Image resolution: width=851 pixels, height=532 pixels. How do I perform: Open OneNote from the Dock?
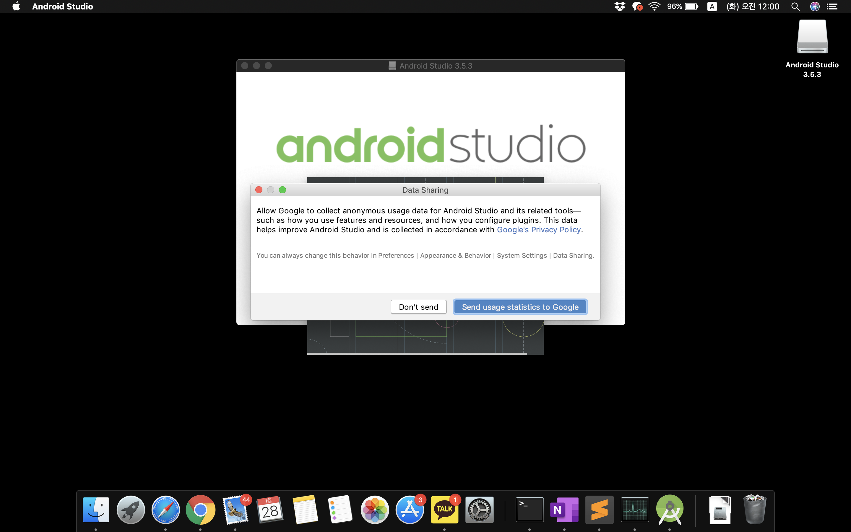click(x=564, y=510)
